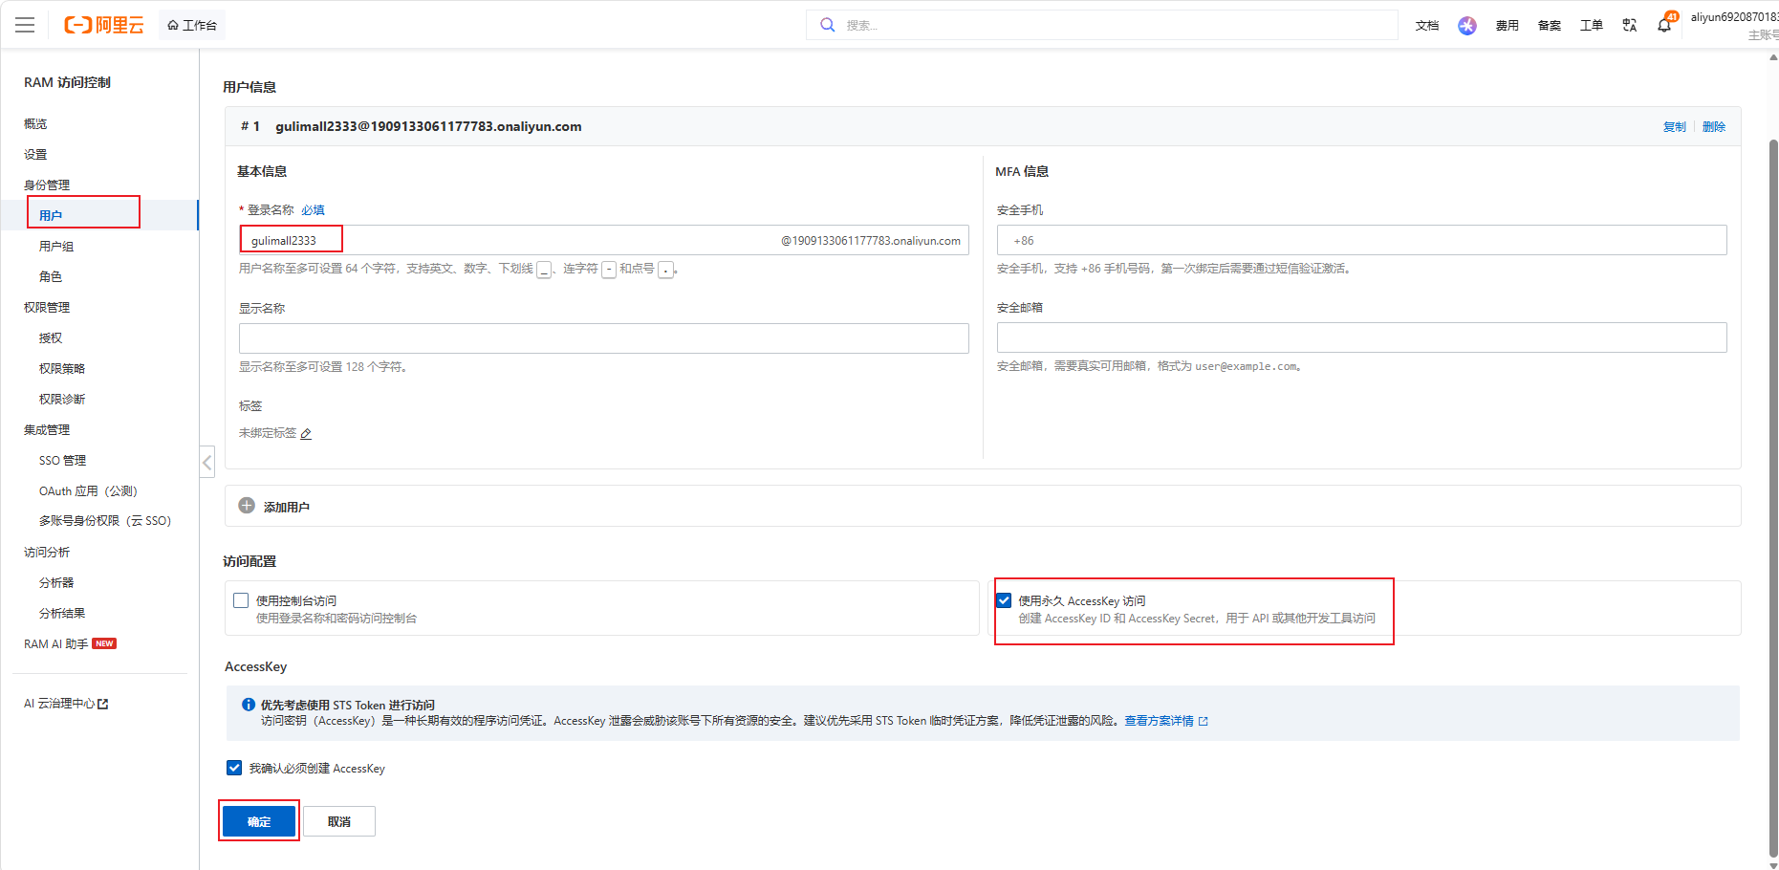The height and width of the screenshot is (870, 1779).
Task: Click the 安全邮箱 email field
Action: tap(1361, 337)
